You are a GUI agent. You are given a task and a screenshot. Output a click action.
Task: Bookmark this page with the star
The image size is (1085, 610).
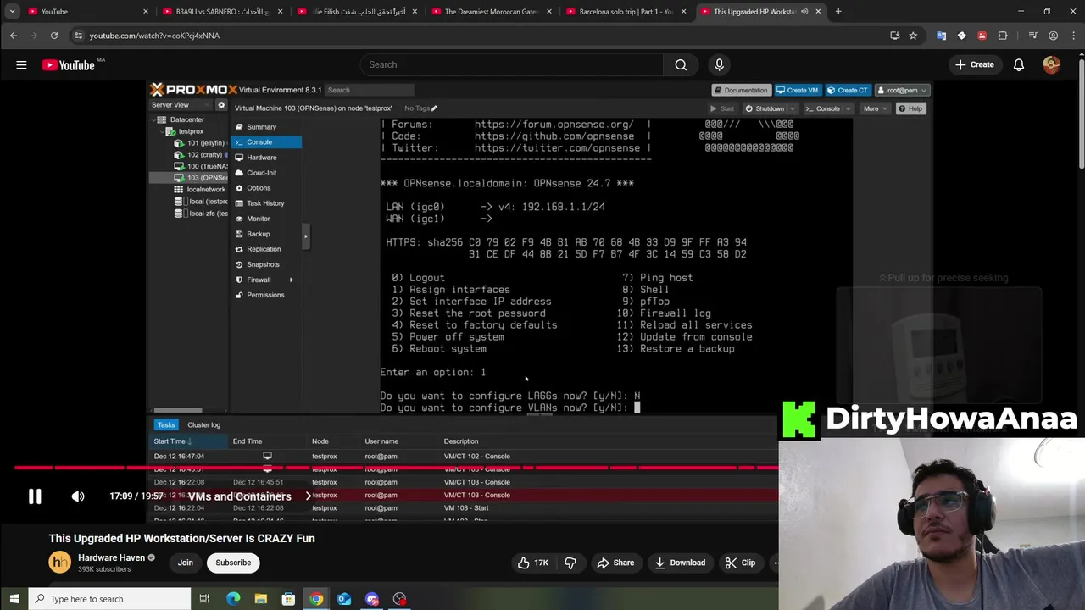coord(913,36)
